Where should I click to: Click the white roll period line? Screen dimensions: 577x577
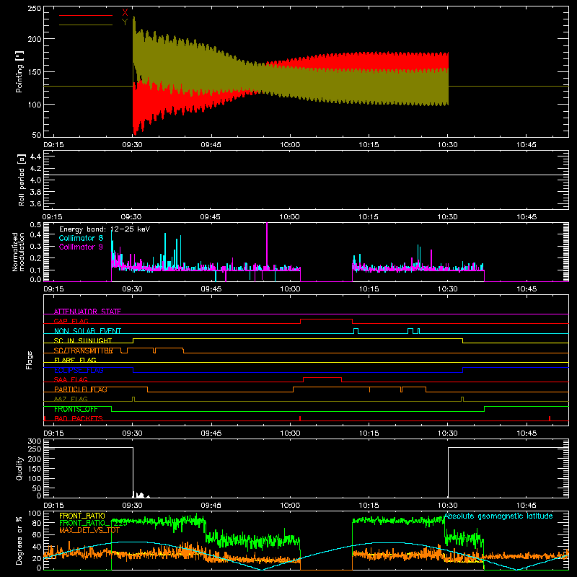click(306, 175)
